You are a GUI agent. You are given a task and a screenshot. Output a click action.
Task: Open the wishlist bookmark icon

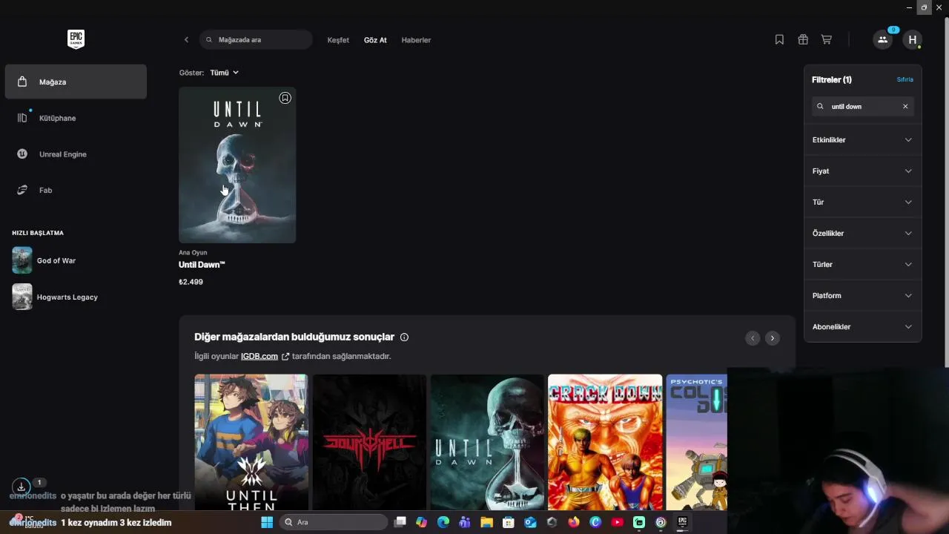pos(779,40)
